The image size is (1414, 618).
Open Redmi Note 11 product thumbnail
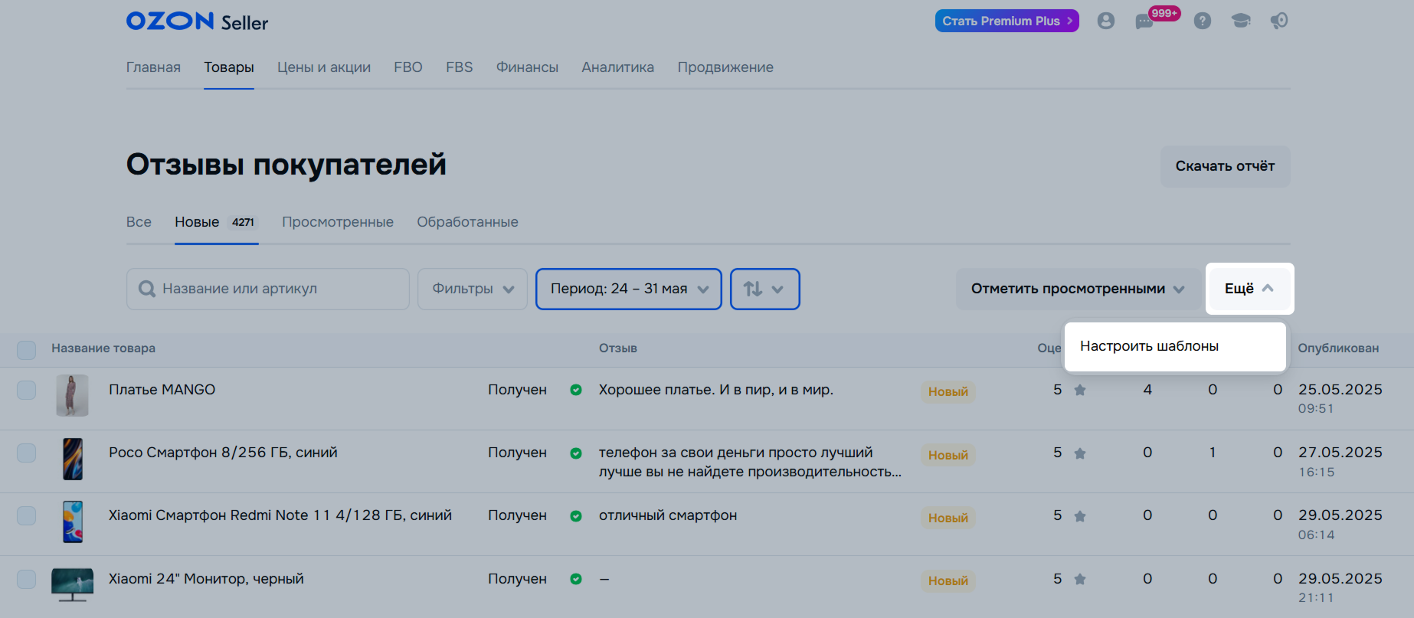pos(73,522)
